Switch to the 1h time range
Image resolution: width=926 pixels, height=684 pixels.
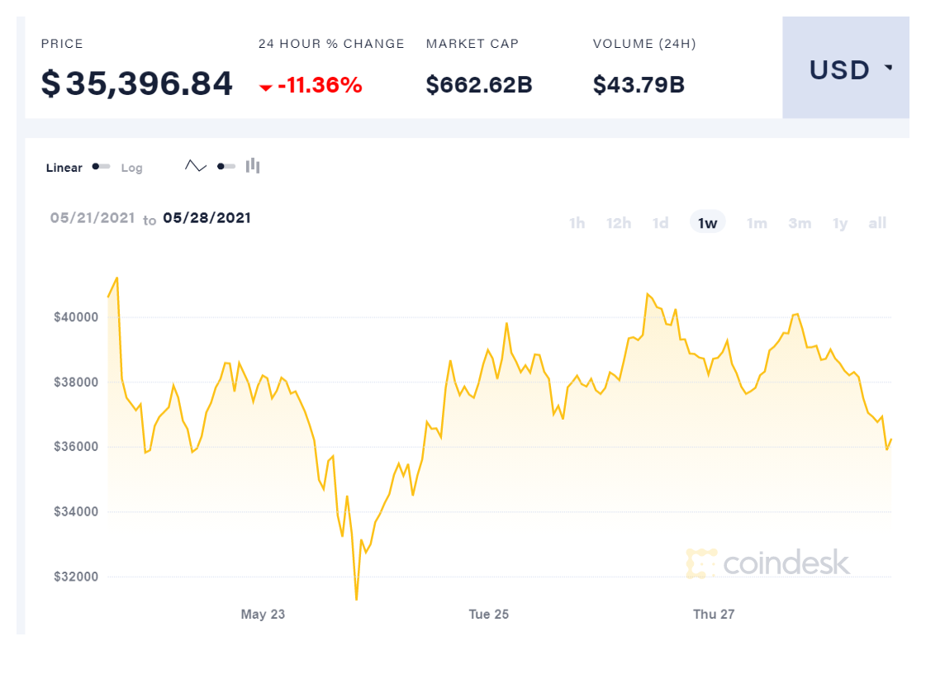click(577, 223)
